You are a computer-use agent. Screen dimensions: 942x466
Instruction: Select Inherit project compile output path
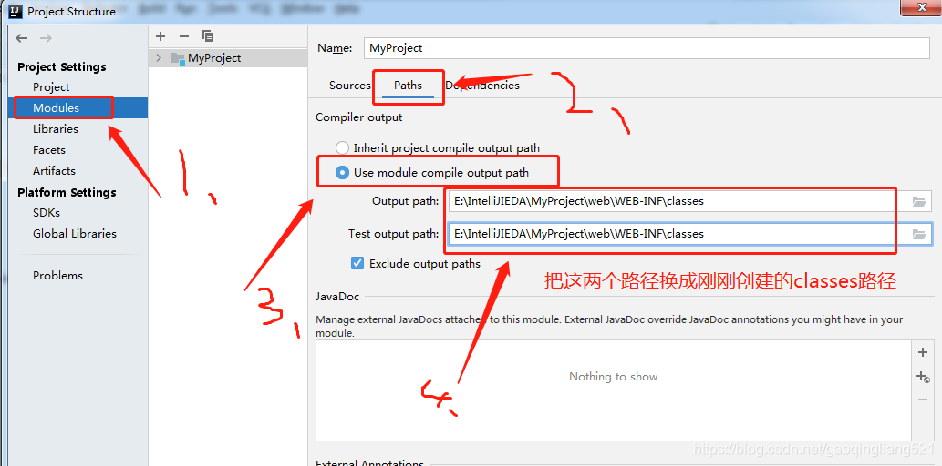pyautogui.click(x=343, y=147)
